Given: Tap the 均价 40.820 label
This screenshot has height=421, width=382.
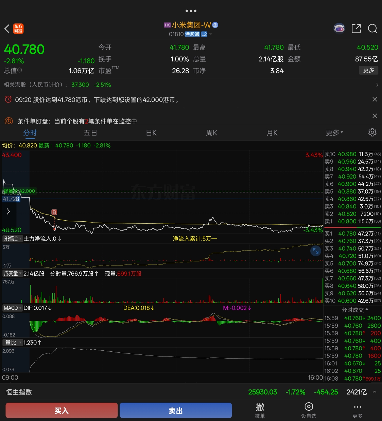Looking at the screenshot, I should pyautogui.click(x=19, y=146).
